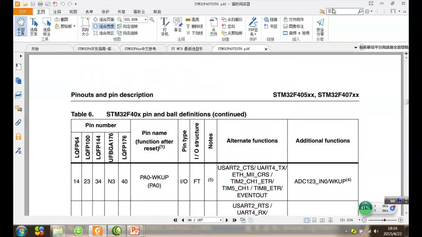Image resolution: width=422 pixels, height=237 pixels.
Task: Expand the quick access toolbar customize arrow
Action: pyautogui.click(x=76, y=4)
